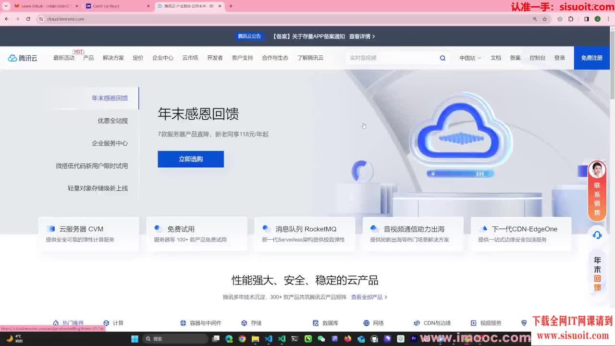Open the 合作与生态 menu item
This screenshot has height=346, width=615.
click(x=275, y=58)
